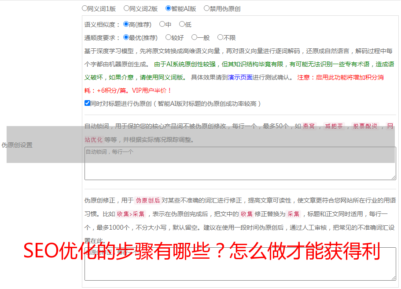This screenshot has height=289, width=401.
Task: Select the 同义词1版 radio option
Action: coord(85,8)
